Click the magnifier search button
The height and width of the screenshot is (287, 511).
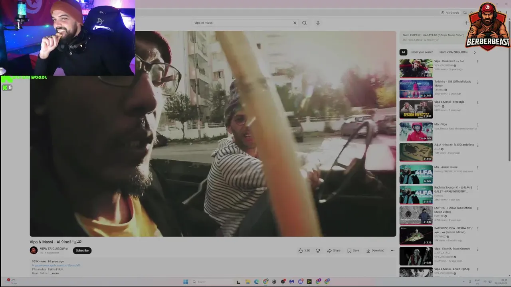pyautogui.click(x=304, y=23)
